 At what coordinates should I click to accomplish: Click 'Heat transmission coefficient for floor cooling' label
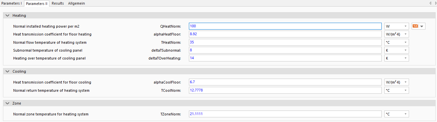(52, 82)
